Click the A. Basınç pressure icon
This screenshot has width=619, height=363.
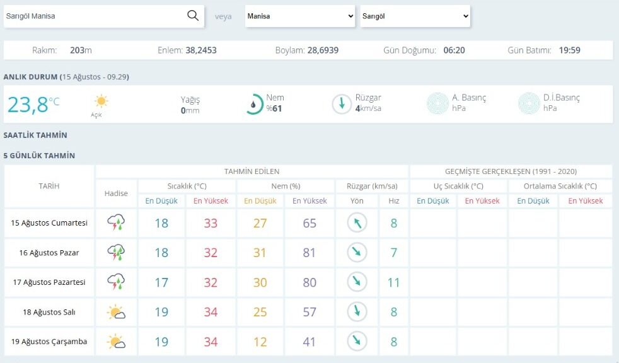coord(437,103)
